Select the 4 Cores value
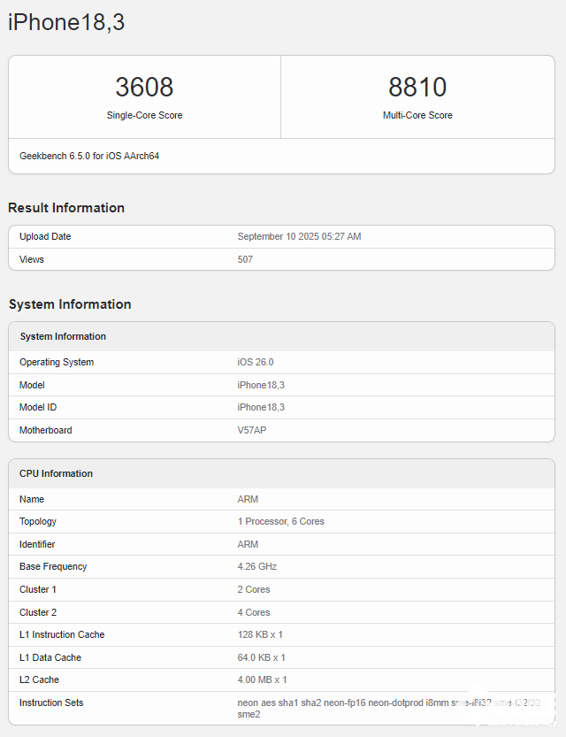The width and height of the screenshot is (566, 737). click(254, 613)
